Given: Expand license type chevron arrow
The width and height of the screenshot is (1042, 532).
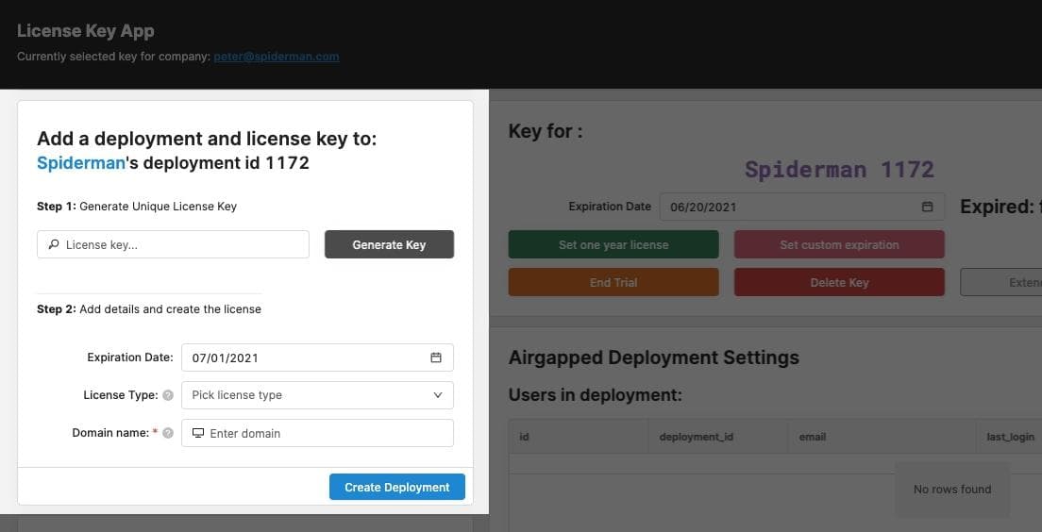Looking at the screenshot, I should pyautogui.click(x=437, y=395).
